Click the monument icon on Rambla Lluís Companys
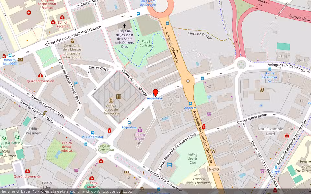Viewport: 311px width, 194px height. pyautogui.click(x=144, y=173)
